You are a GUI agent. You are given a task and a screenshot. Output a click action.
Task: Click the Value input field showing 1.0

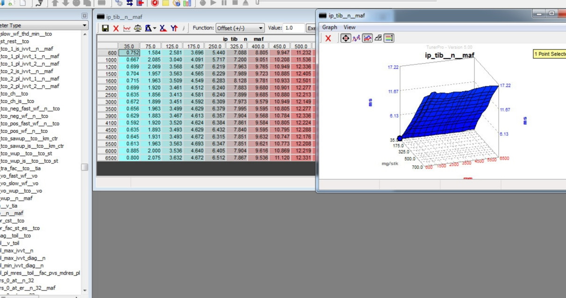click(294, 28)
